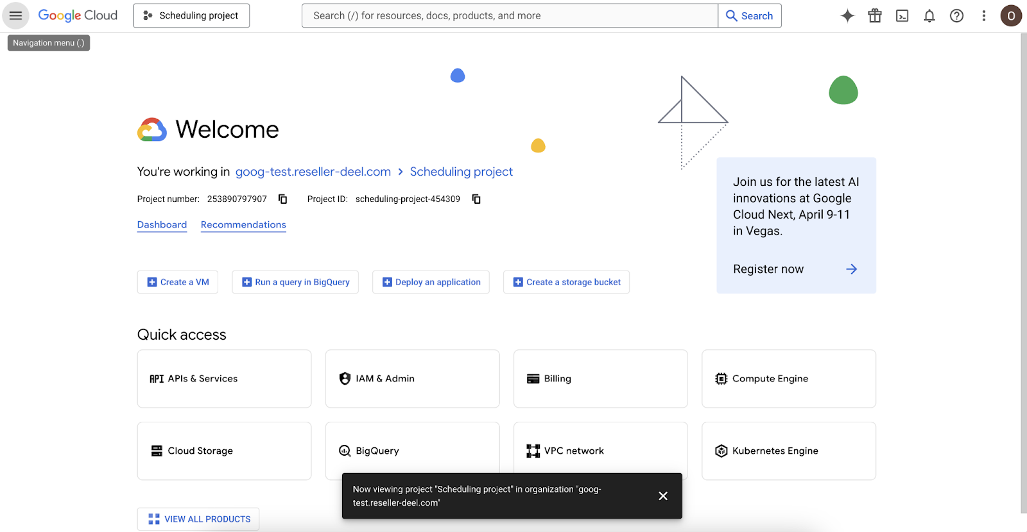Image resolution: width=1027 pixels, height=532 pixels.
Task: Click View All Products button
Action: [198, 519]
